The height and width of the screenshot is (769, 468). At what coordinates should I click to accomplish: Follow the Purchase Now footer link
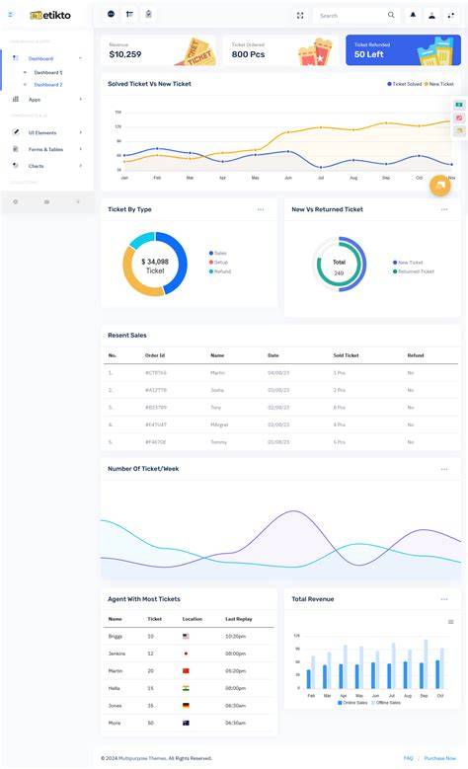point(440,758)
